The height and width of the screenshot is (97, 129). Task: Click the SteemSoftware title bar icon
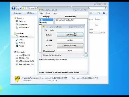[40, 10]
